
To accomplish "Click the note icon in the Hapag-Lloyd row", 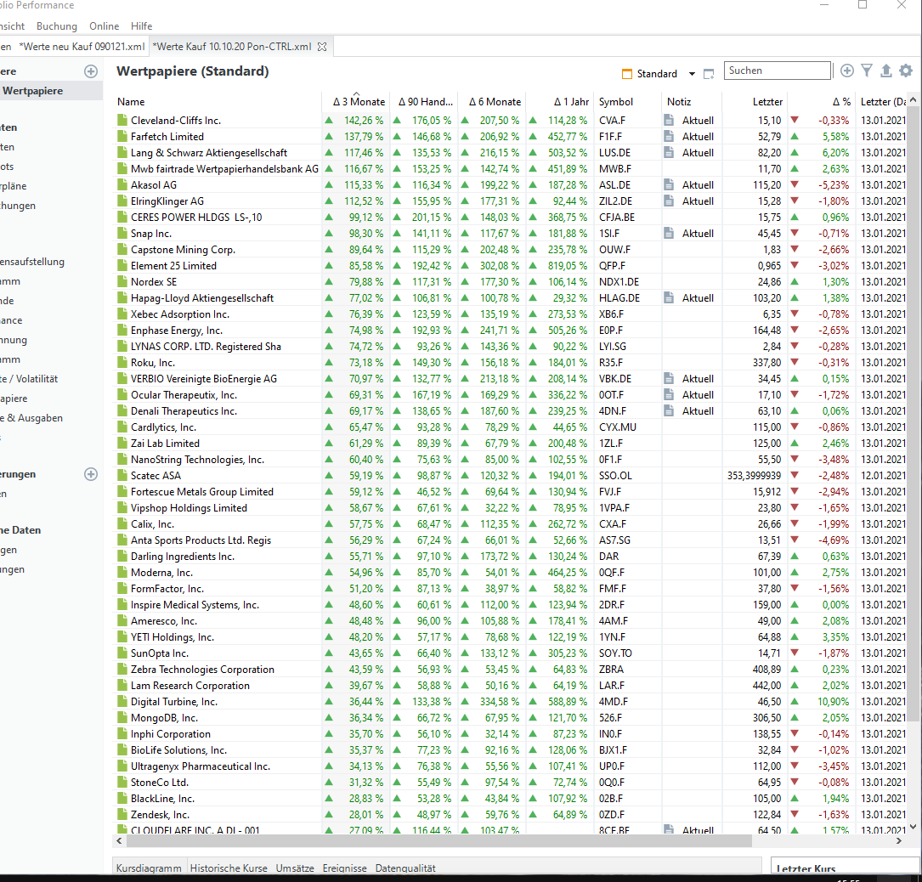I will click(669, 298).
